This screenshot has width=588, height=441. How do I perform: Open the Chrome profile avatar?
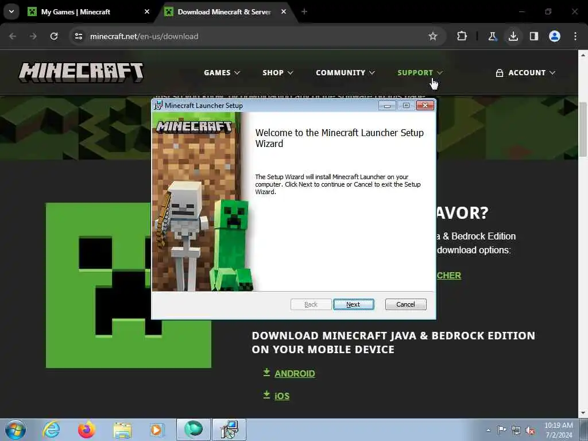(554, 36)
